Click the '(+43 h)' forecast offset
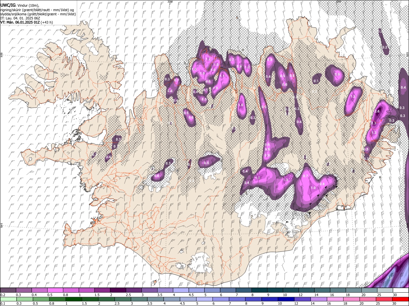Image resolution: width=409 pixels, height=306 pixels. [x=47, y=22]
